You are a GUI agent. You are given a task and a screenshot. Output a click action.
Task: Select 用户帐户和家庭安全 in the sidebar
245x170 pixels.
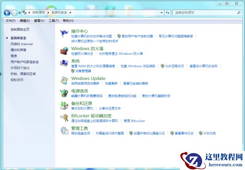coord(25,62)
